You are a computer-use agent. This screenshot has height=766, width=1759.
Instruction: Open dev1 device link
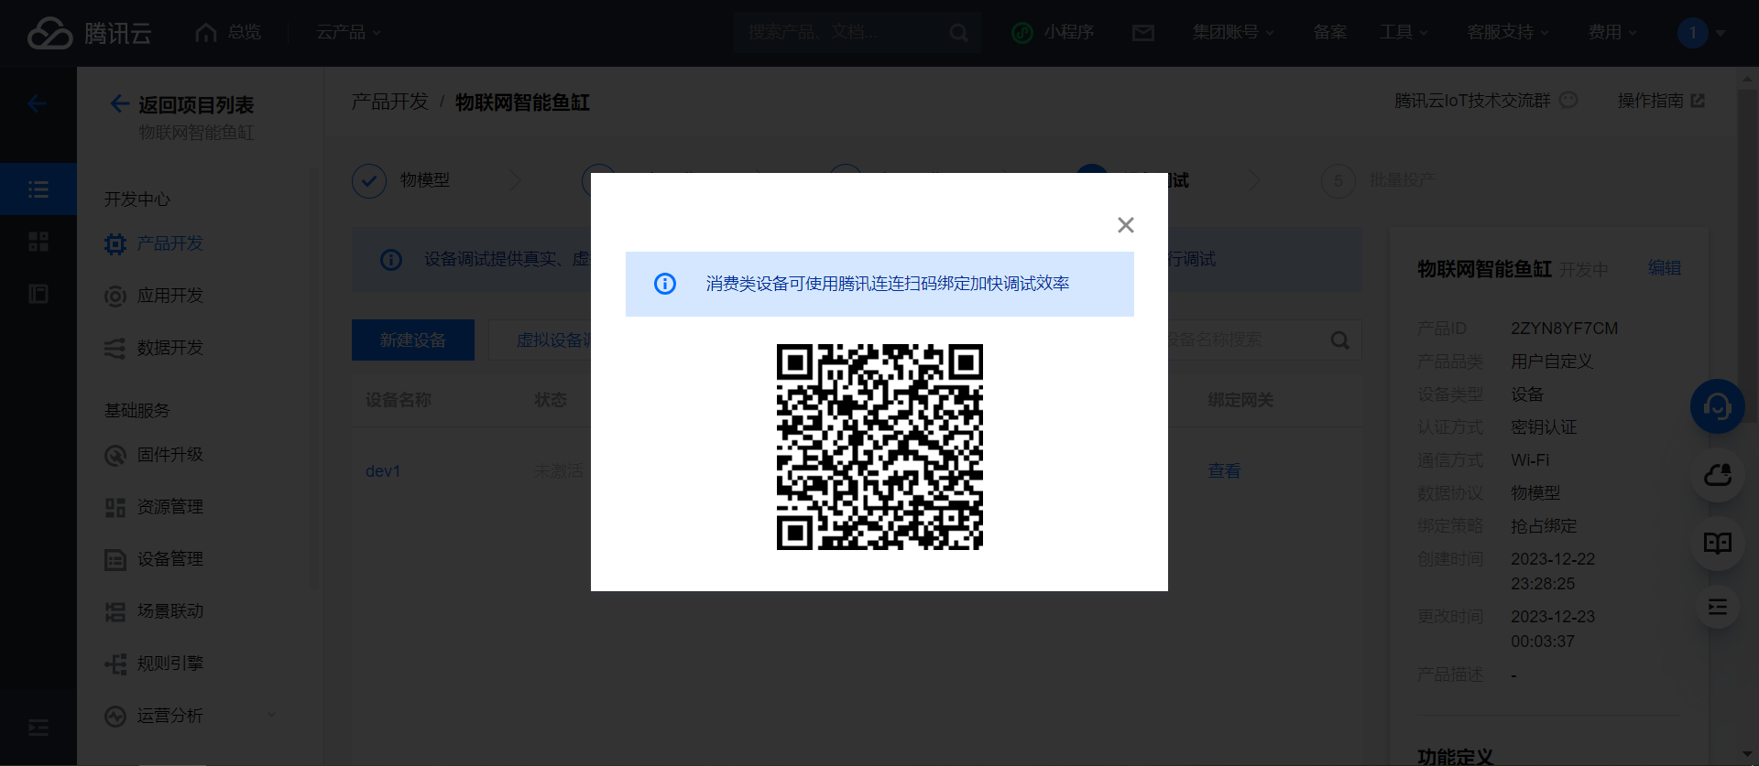pos(383,471)
